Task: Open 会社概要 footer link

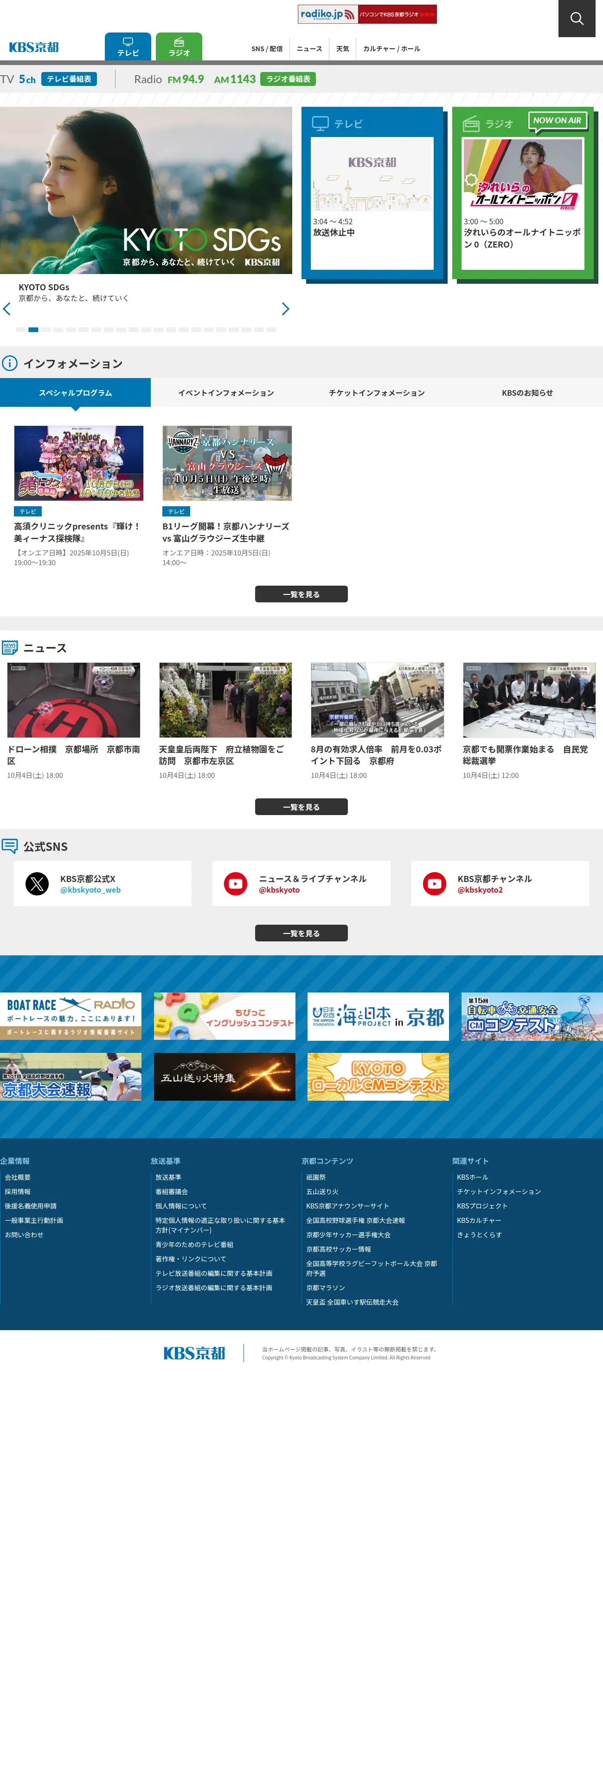Action: (18, 1177)
